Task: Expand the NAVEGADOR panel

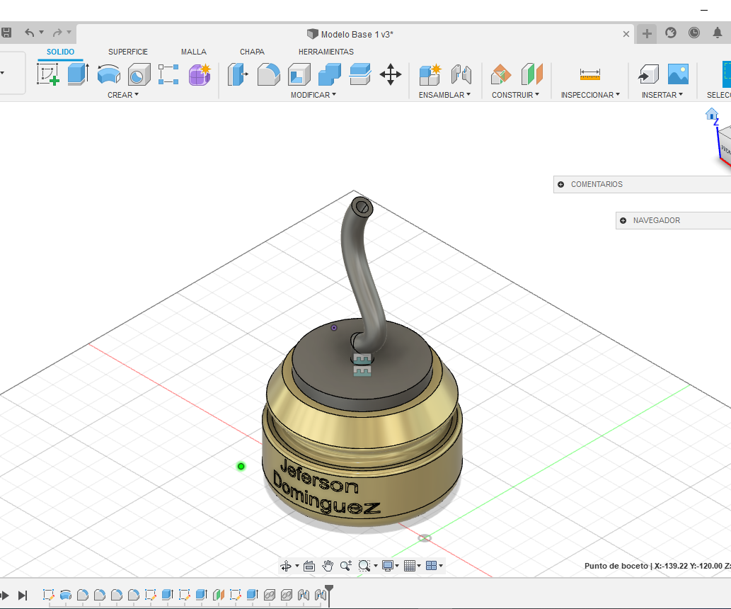Action: tap(623, 220)
